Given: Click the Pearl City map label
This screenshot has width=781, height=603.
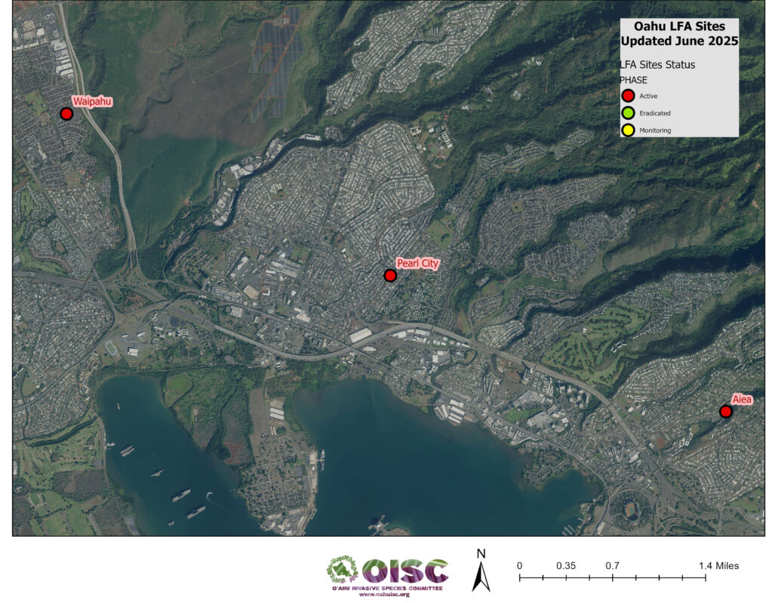Looking at the screenshot, I should coord(417,263).
